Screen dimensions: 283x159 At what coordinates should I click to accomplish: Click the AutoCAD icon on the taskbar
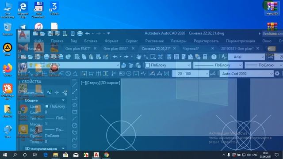click(x=96, y=155)
